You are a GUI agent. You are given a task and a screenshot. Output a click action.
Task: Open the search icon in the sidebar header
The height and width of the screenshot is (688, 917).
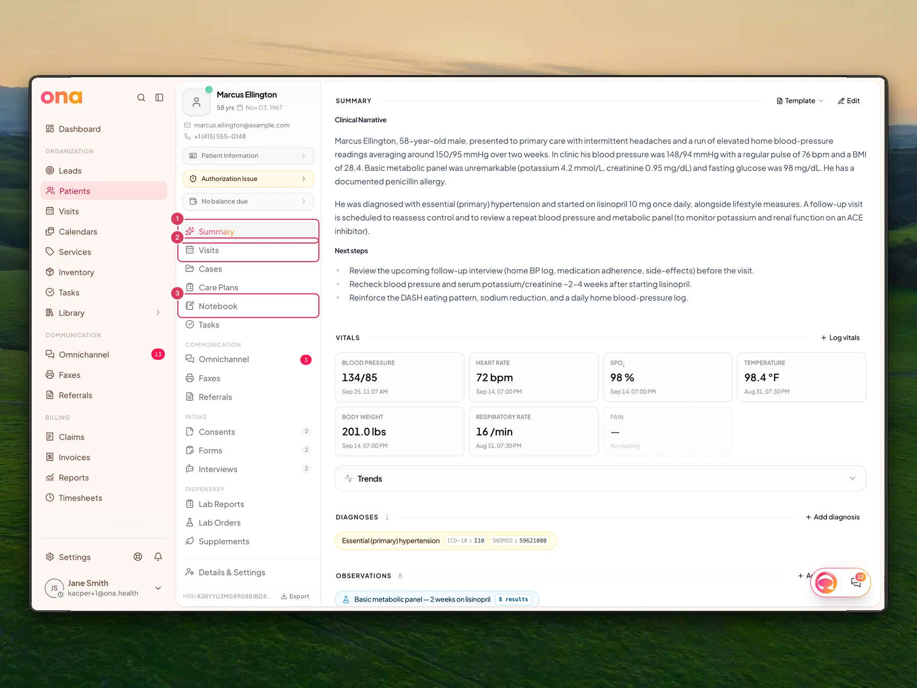coord(141,98)
